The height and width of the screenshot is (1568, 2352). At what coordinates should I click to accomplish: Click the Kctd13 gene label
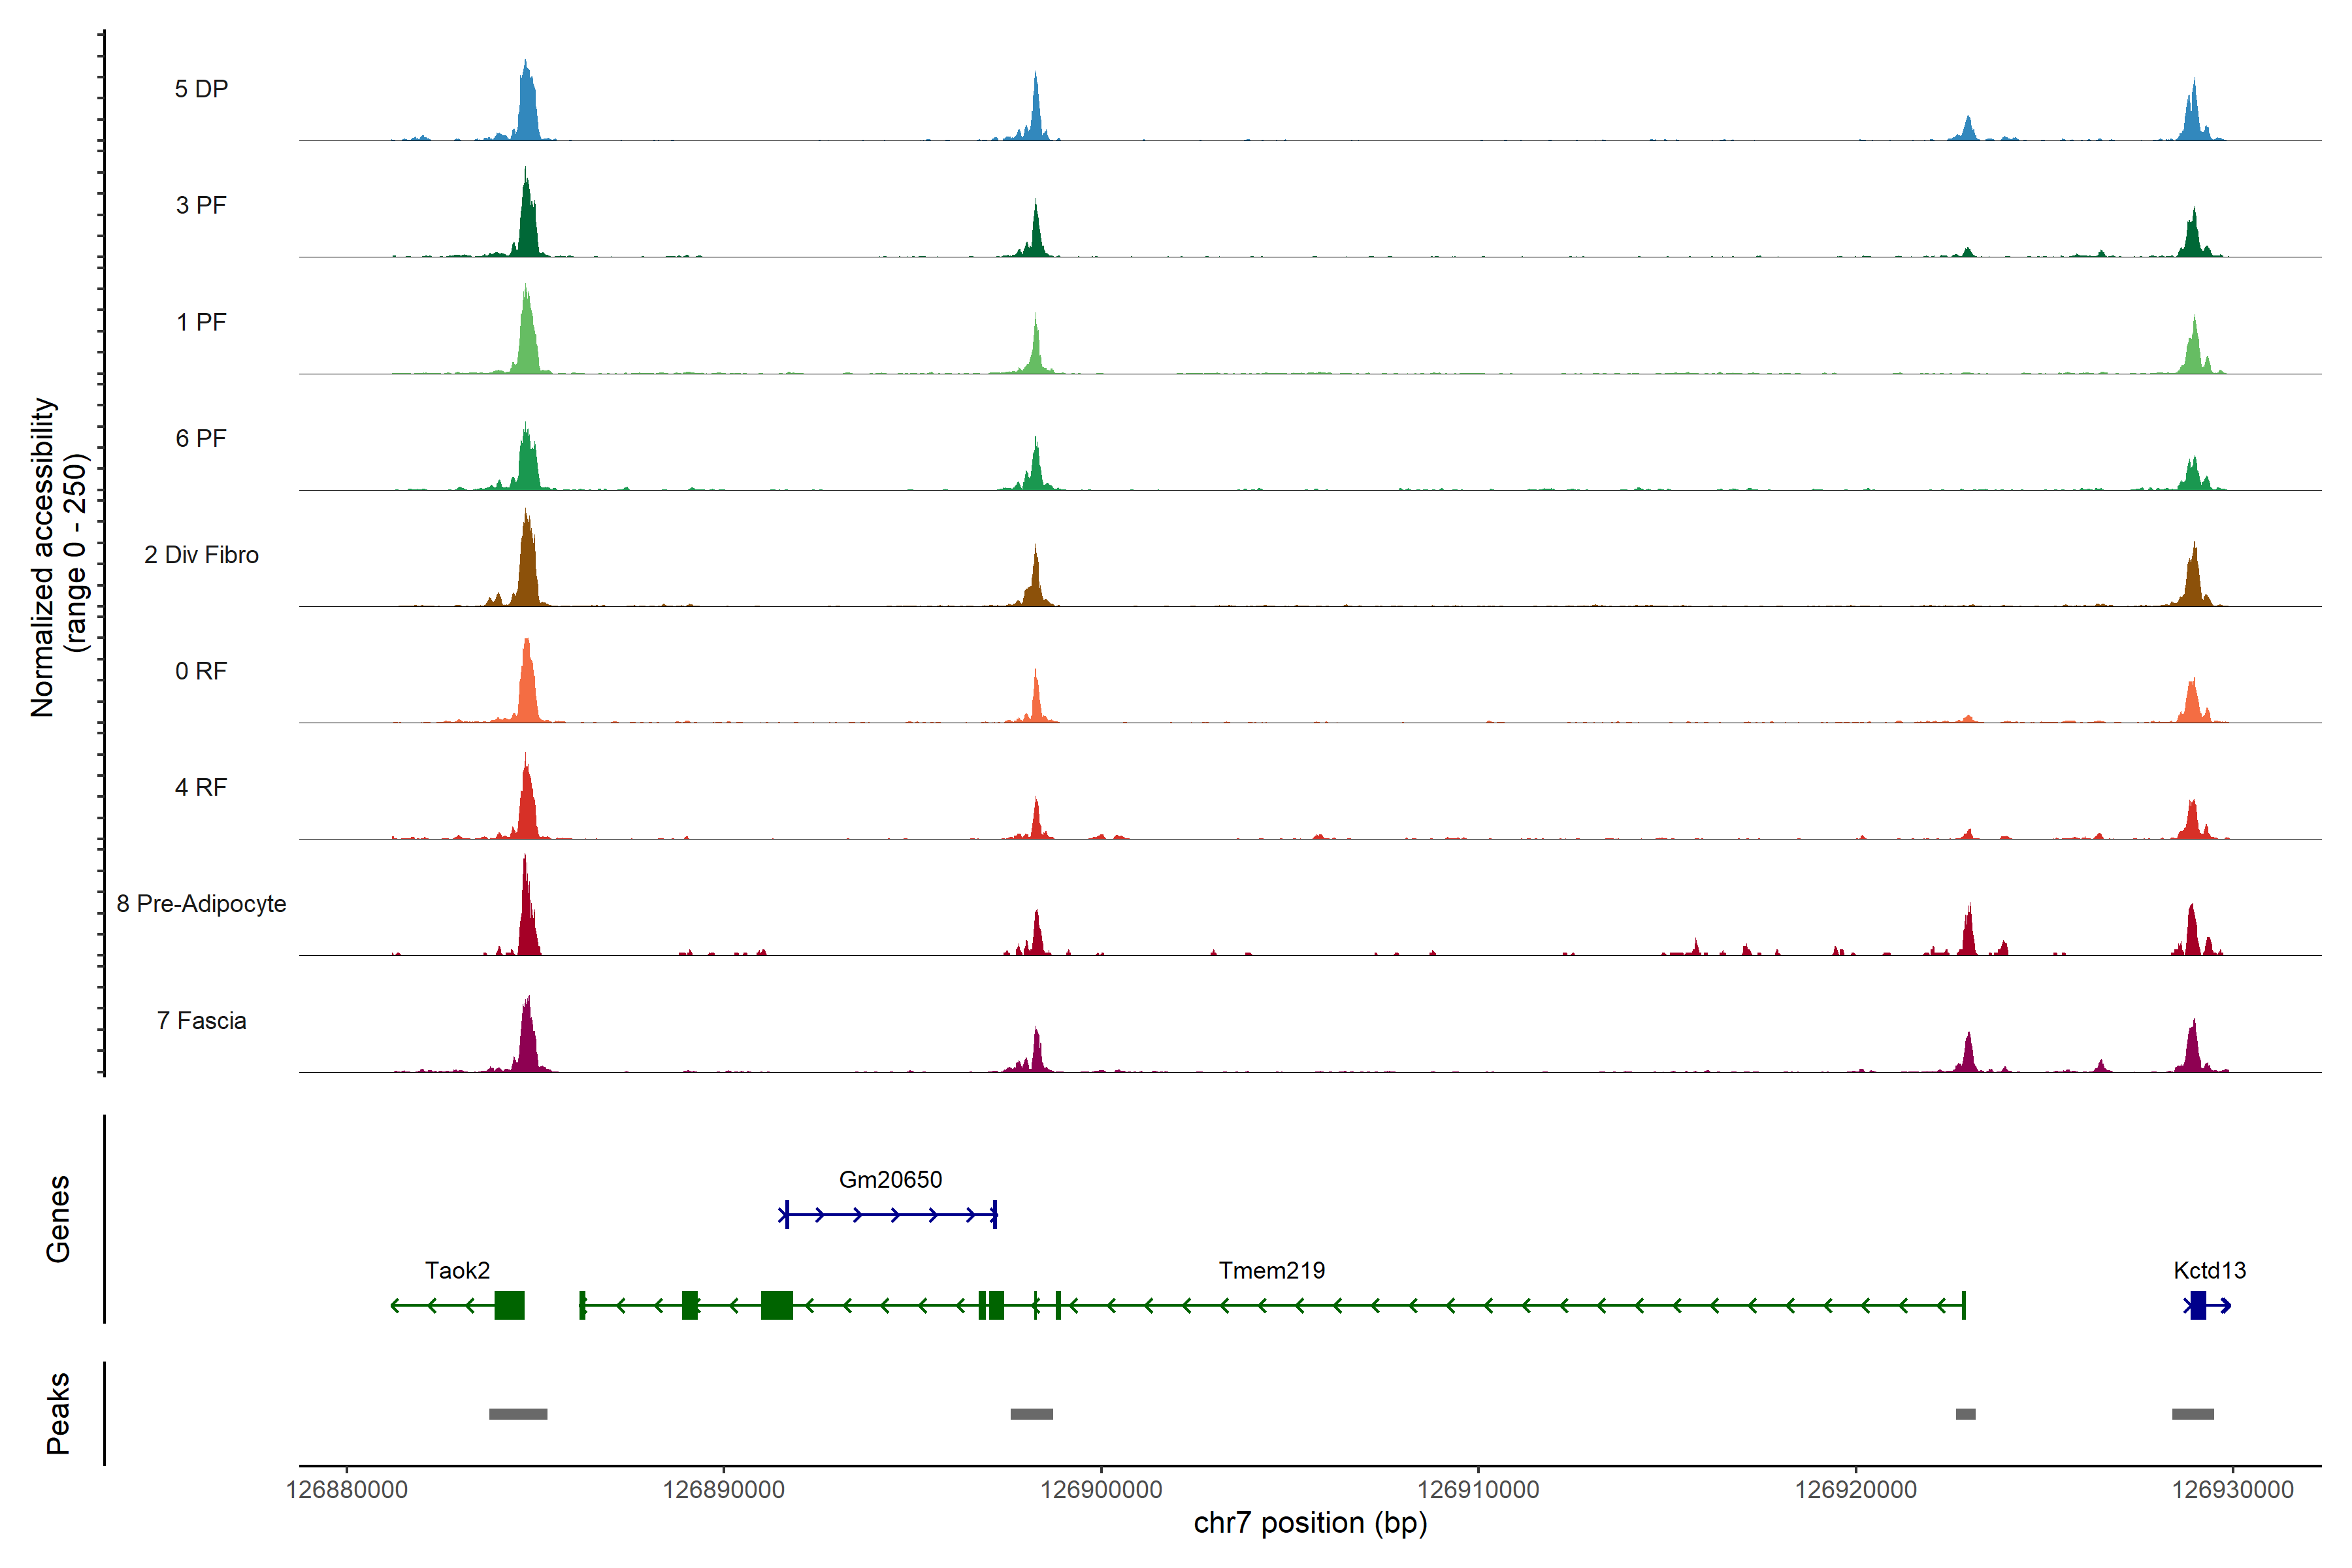2209,1270
